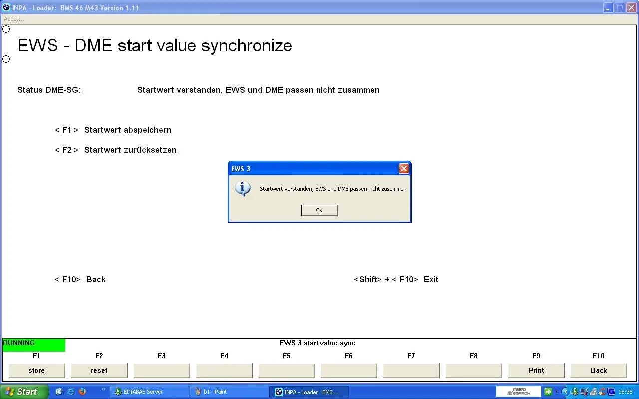Click the 'EWS 3 start value sync' status text

318,343
